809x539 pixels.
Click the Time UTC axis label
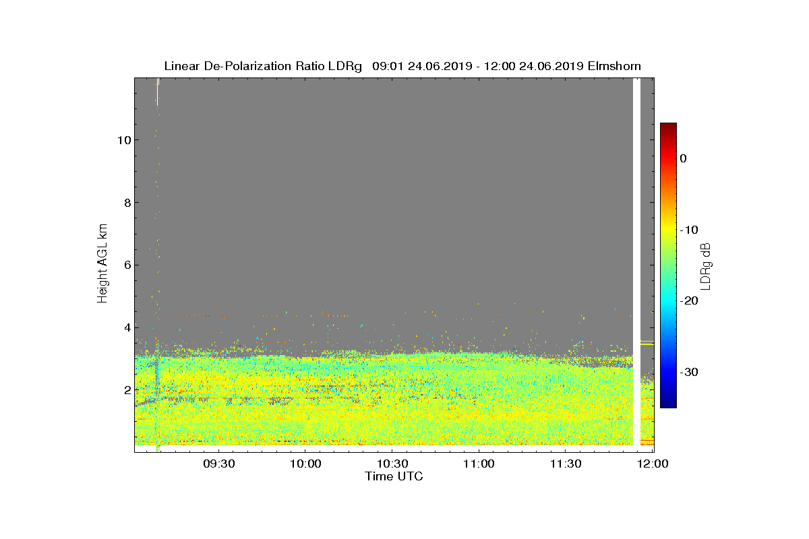394,476
